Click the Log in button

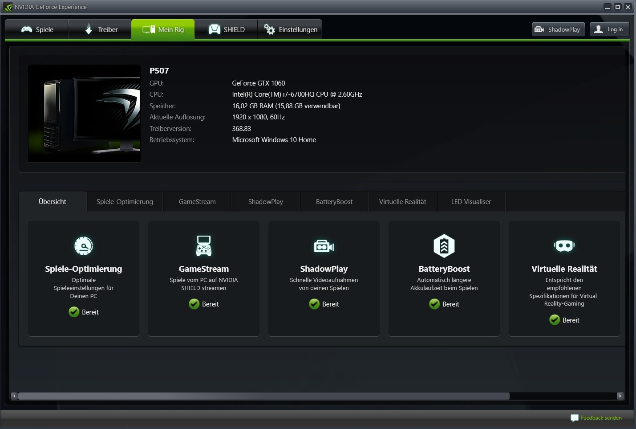610,29
